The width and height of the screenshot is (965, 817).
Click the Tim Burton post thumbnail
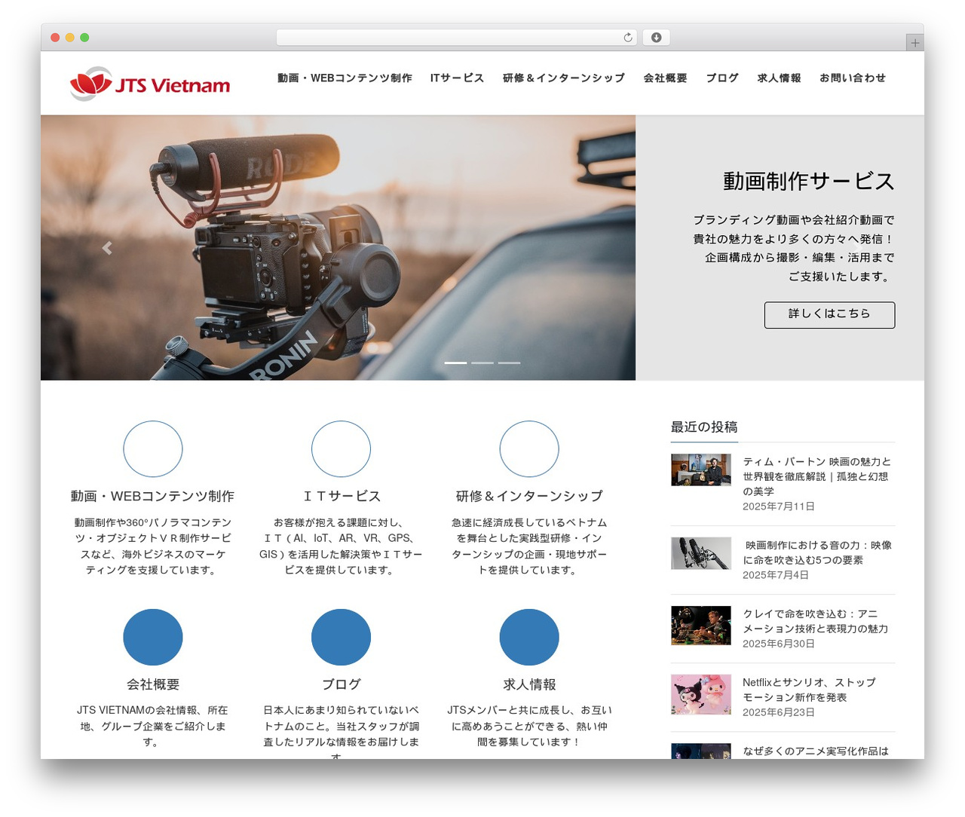(x=701, y=470)
